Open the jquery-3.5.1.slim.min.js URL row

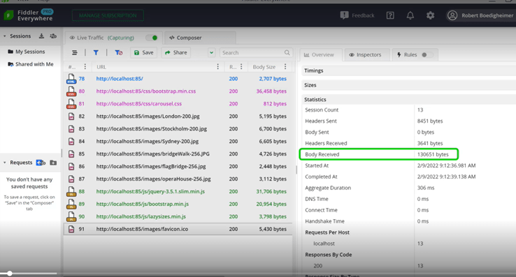(x=150, y=191)
